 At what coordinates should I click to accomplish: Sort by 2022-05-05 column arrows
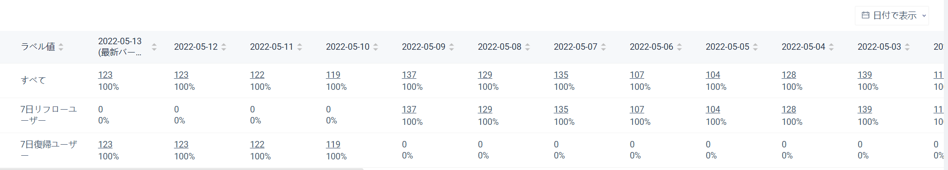coord(755,47)
